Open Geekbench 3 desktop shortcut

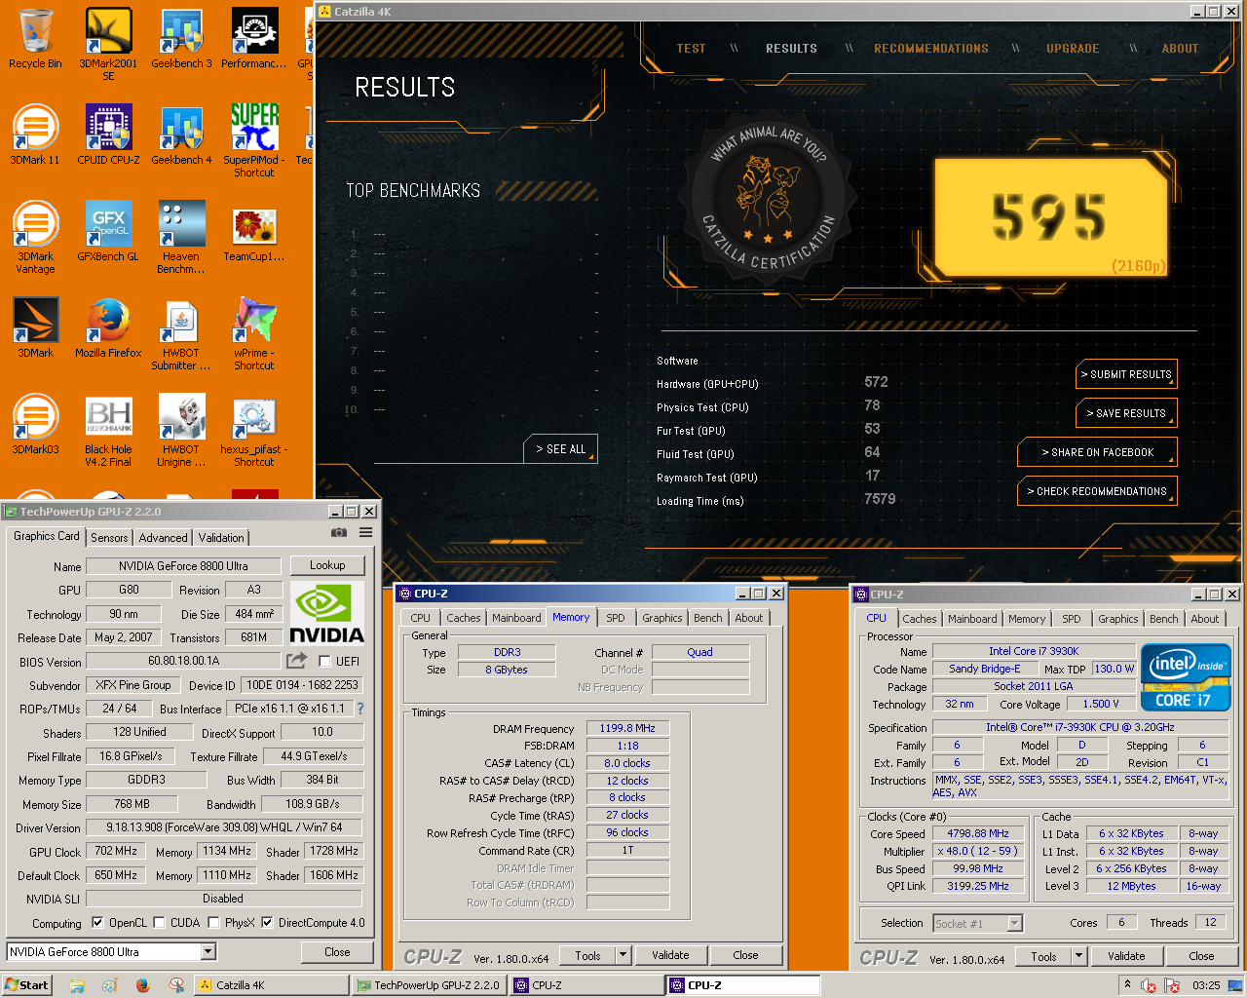pyautogui.click(x=181, y=39)
